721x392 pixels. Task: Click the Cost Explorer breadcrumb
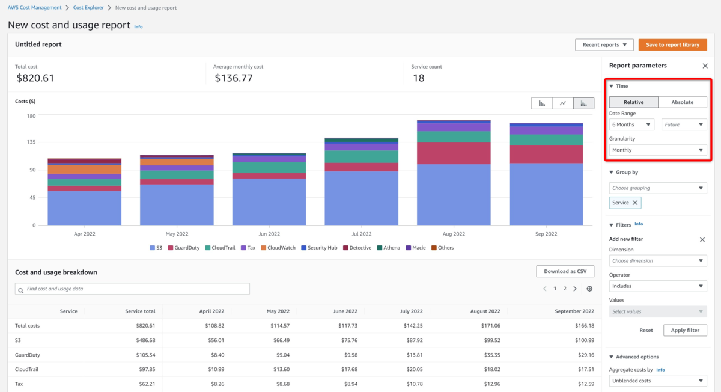pos(88,7)
